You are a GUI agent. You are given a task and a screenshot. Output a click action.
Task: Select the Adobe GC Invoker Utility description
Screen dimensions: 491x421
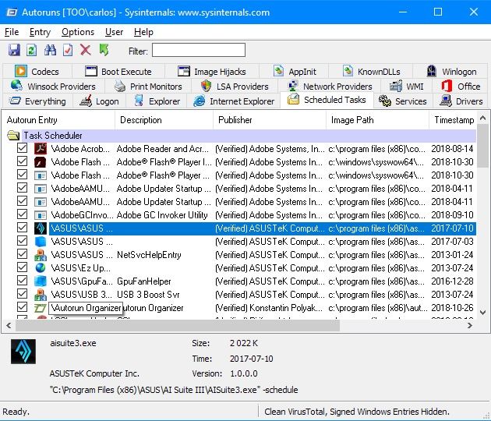pyautogui.click(x=162, y=215)
